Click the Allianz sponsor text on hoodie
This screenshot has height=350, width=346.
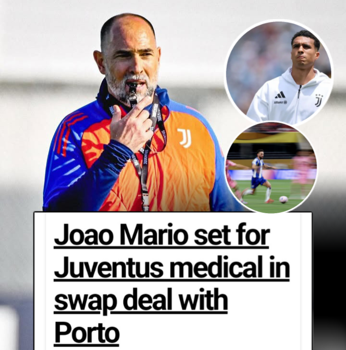pos(280,102)
